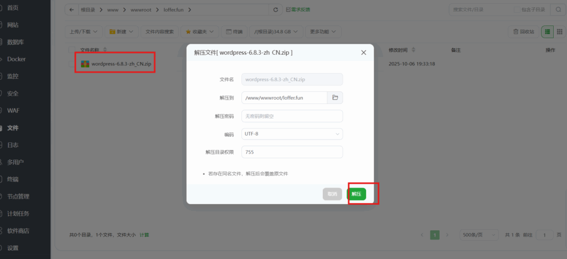Viewport: 567px width, 259px height.
Task: Sort by 修改时间 column arrows
Action: (x=414, y=49)
